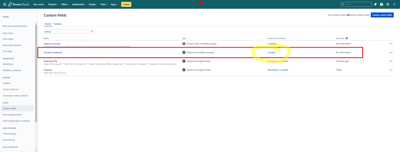This screenshot has height=152, width=400.
Task: Open the Requested By field
Action: point(51,61)
